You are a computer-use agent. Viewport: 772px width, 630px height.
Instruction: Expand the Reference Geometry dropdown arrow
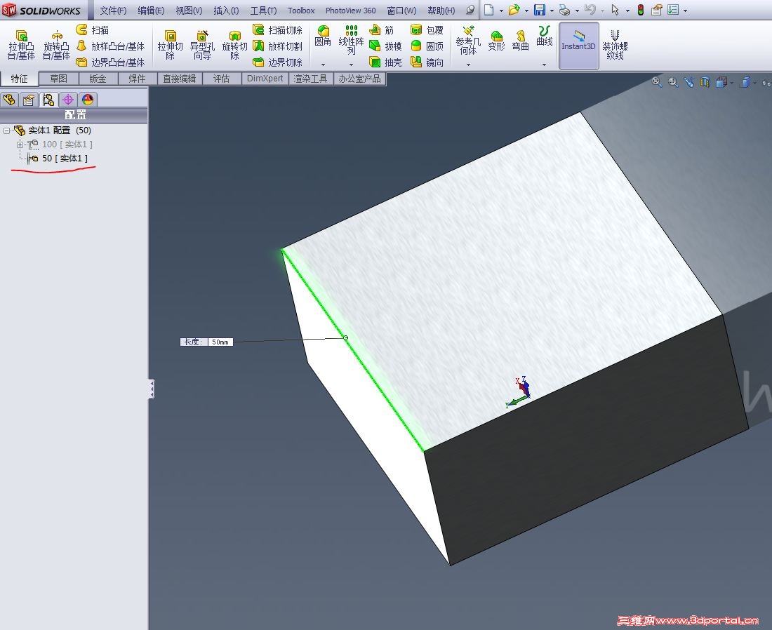(x=468, y=65)
